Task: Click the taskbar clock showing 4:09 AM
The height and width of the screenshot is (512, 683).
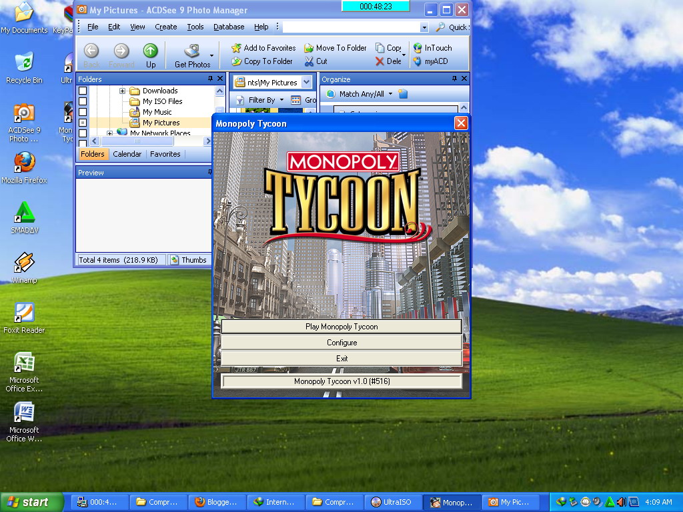Action: click(658, 502)
